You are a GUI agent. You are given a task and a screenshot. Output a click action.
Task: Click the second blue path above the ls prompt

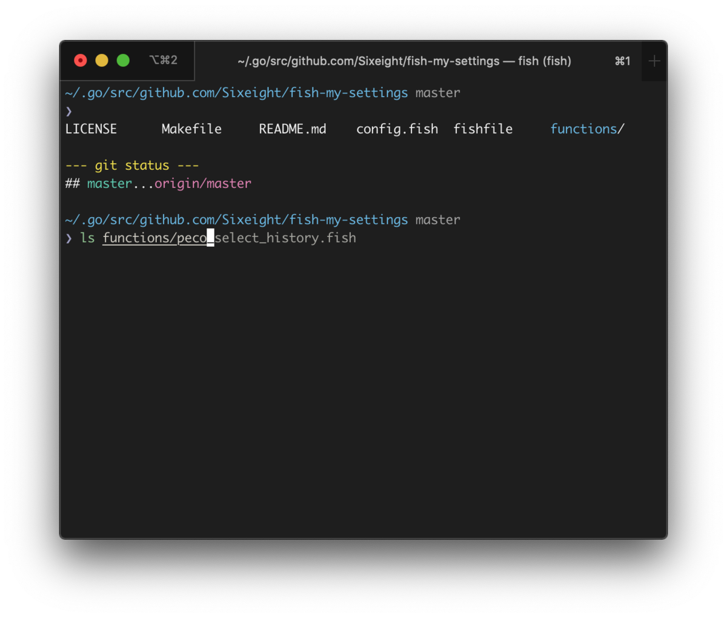click(236, 220)
